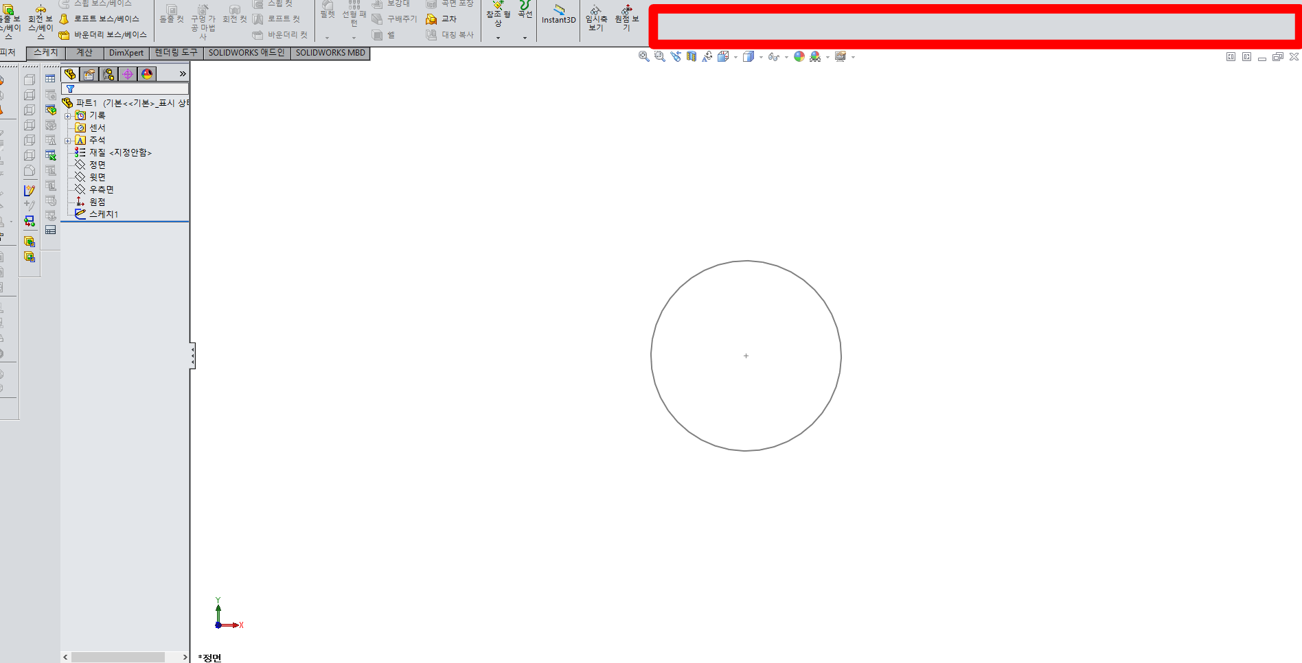Open the DisplayManager tab
The width and height of the screenshot is (1302, 663).
147,74
